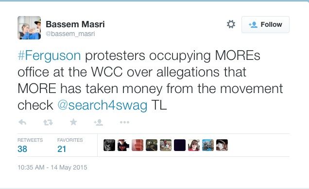Viewport: 309px width, 189px height.
Task: Open the avatar of woman with glasses
Action: click(x=194, y=145)
